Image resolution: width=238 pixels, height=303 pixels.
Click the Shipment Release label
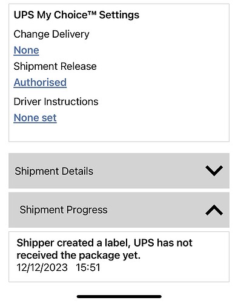55,66
